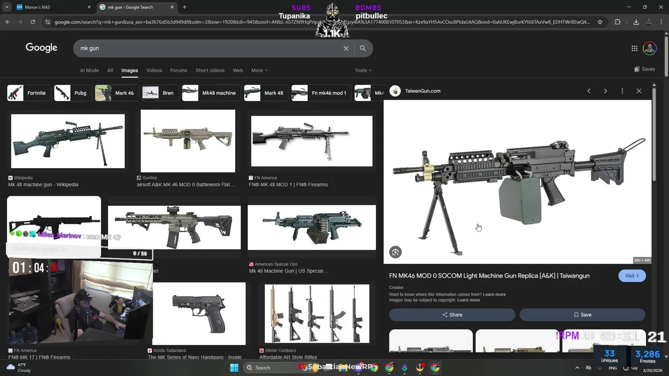Open a new browser tab
Image resolution: width=669 pixels, height=376 pixels.
point(184,7)
